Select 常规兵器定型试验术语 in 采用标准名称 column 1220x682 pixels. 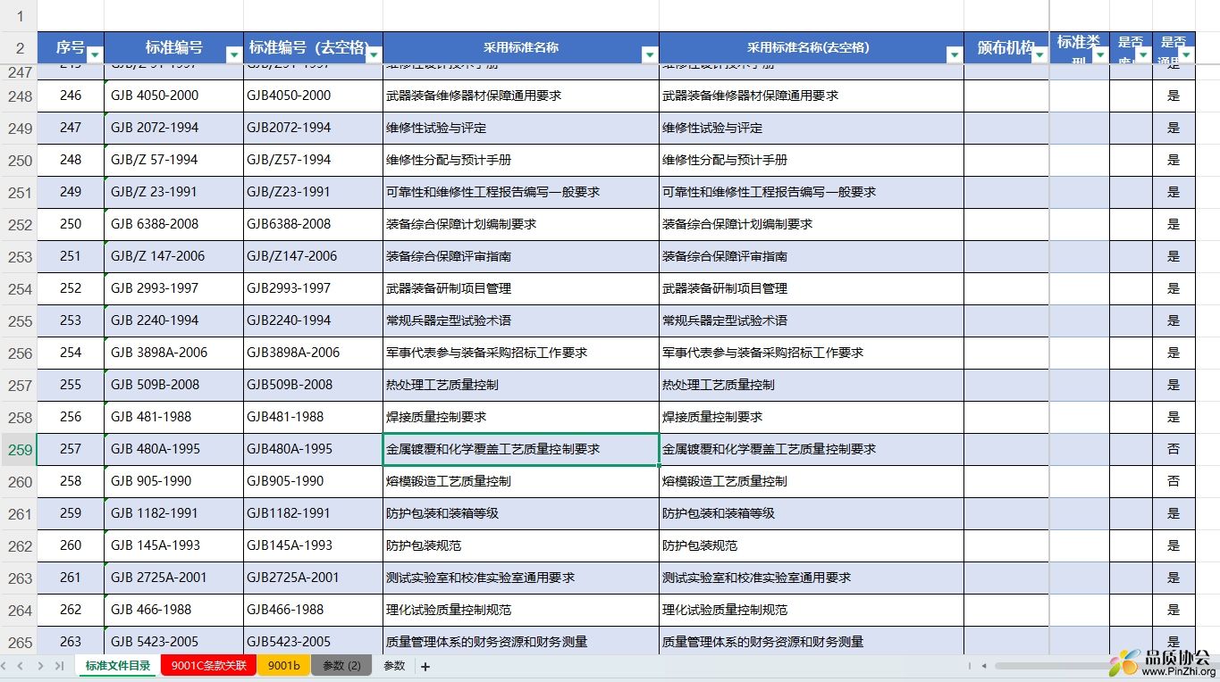521,320
